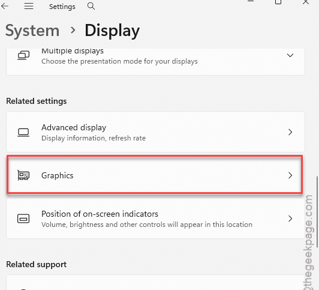The width and height of the screenshot is (319, 290).
Task: Click the Multiple displays icon
Action: (x=23, y=55)
